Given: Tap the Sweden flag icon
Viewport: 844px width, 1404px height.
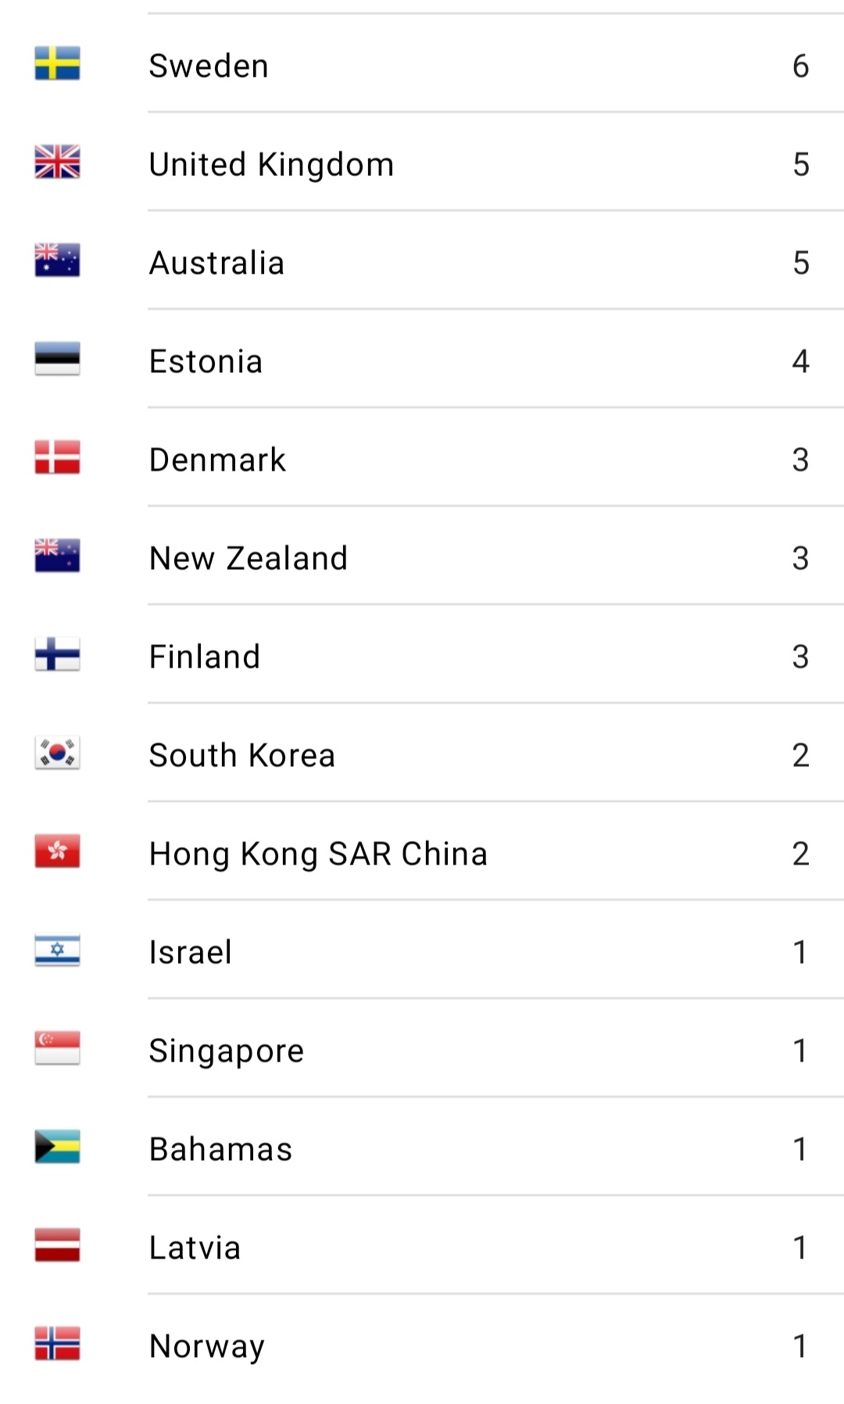Looking at the screenshot, I should (57, 64).
